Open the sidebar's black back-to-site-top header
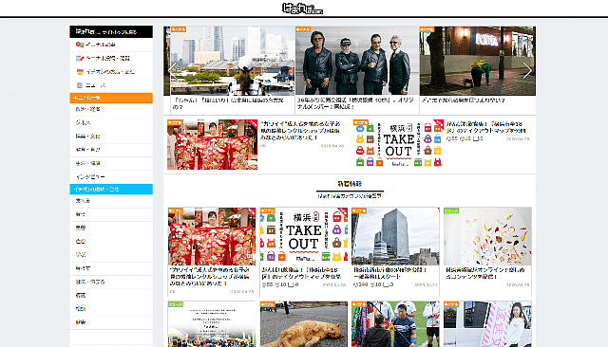The height and width of the screenshot is (347, 608). point(111,31)
